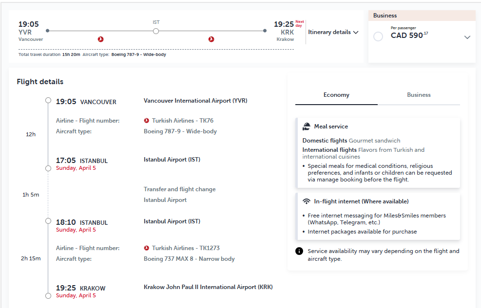Click the Business fare card header
481x308 pixels.
[422, 16]
